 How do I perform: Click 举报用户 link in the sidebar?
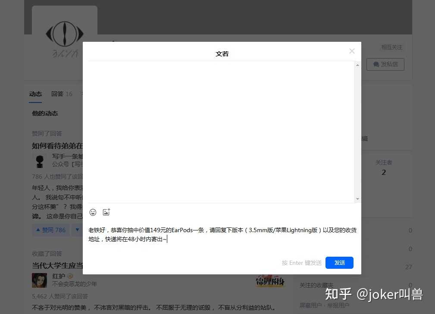pos(338,305)
